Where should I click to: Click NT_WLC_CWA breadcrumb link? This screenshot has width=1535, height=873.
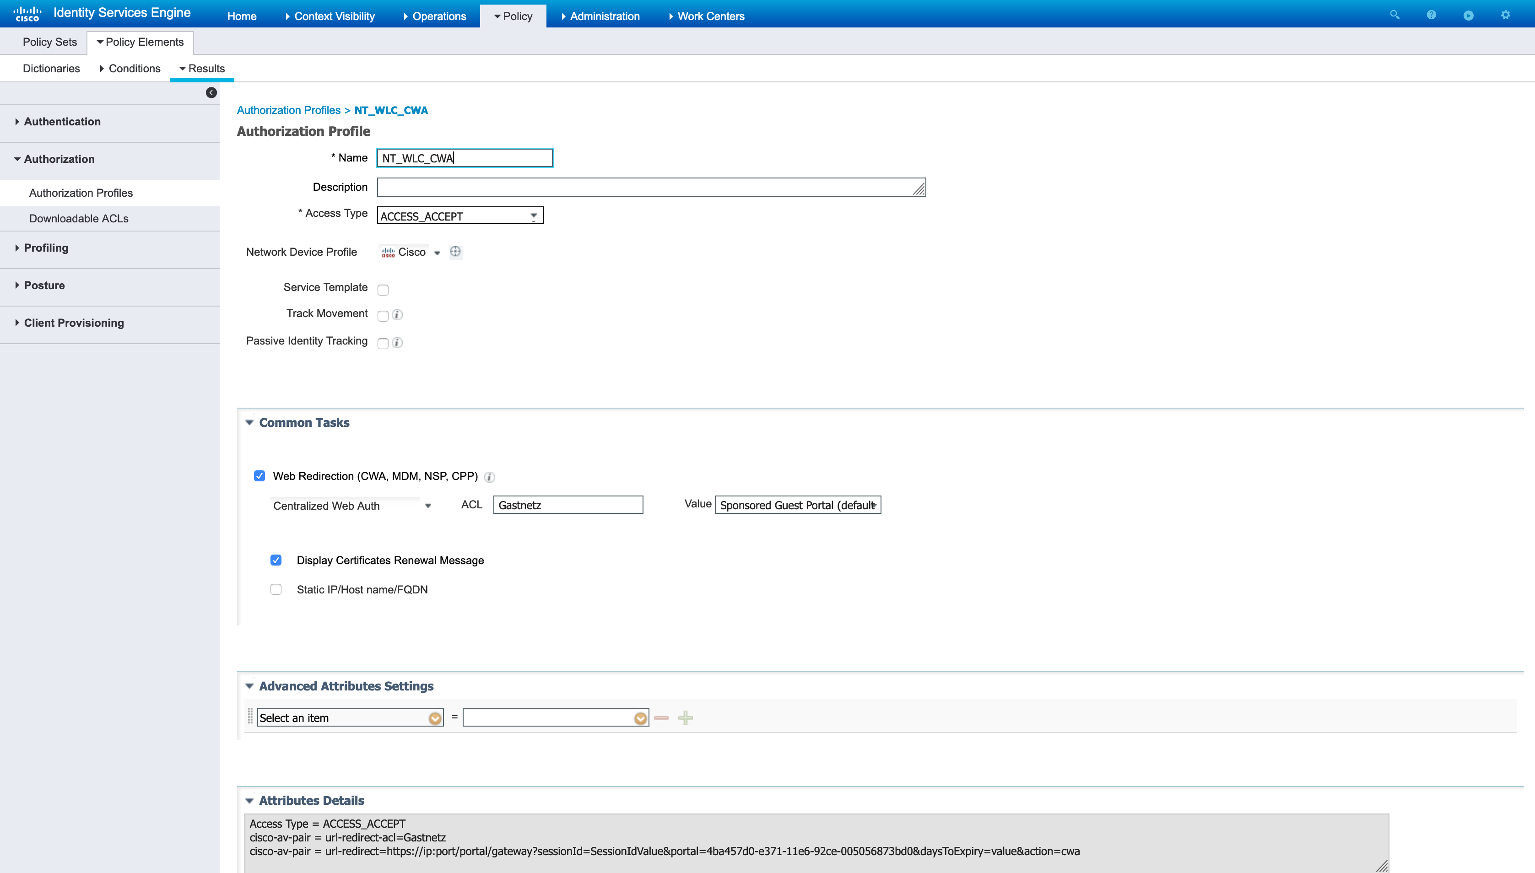tap(391, 110)
